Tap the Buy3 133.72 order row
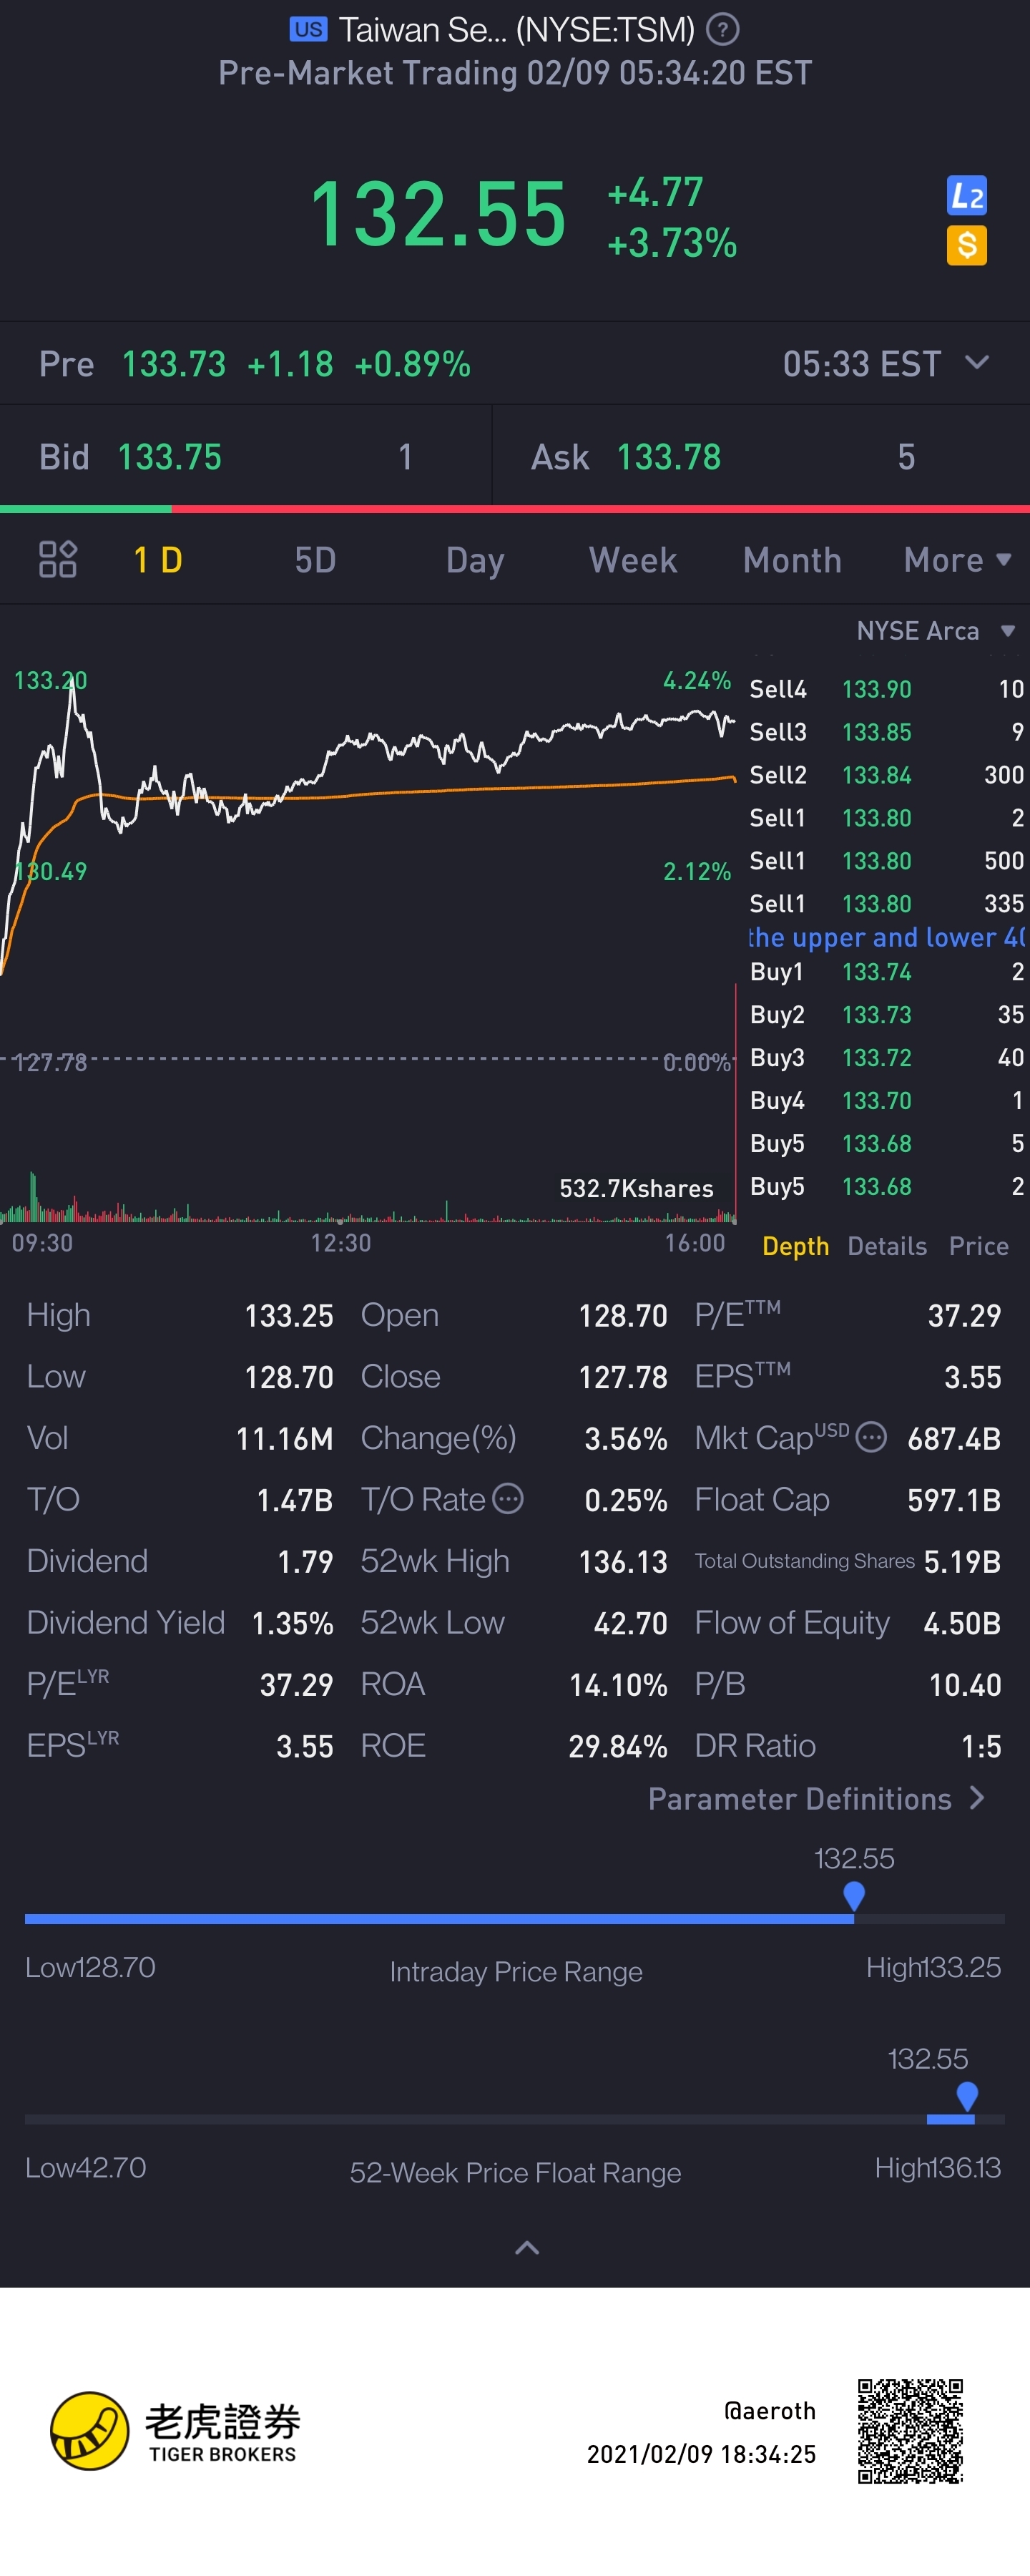 [x=886, y=1058]
